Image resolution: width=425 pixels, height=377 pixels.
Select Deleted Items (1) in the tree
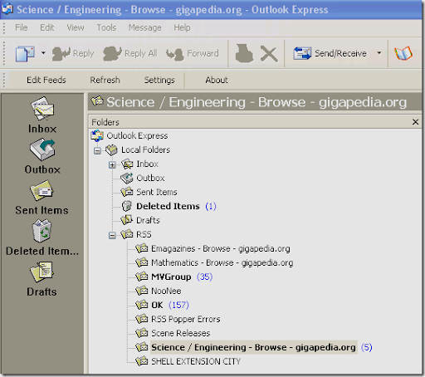coord(169,206)
